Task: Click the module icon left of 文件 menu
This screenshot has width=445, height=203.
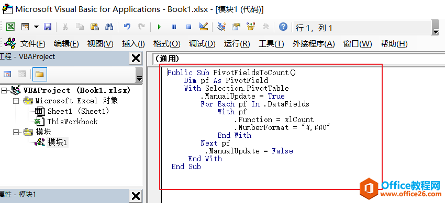Action: pyautogui.click(x=10, y=43)
